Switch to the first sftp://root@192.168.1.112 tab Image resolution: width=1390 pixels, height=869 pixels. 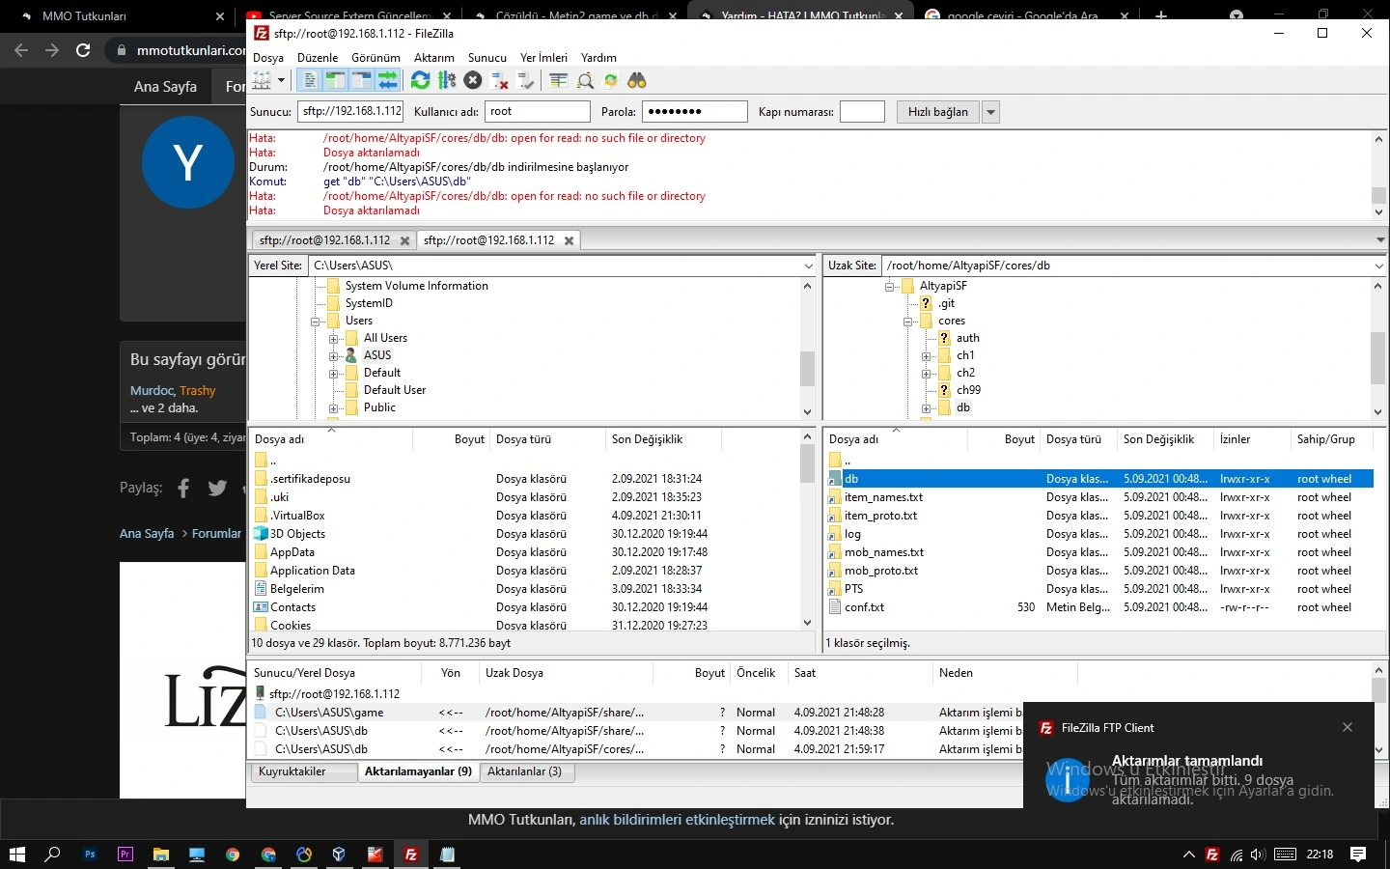pyautogui.click(x=324, y=240)
